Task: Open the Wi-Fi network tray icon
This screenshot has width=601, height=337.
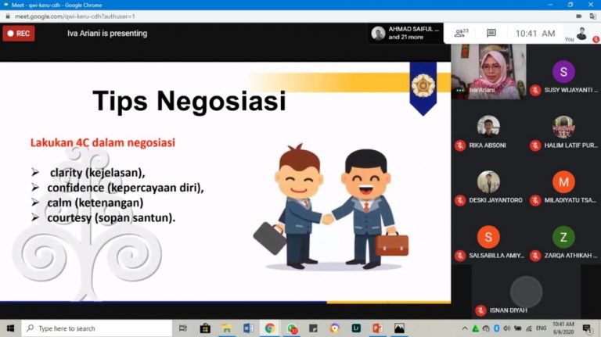Action: pyautogui.click(x=528, y=328)
